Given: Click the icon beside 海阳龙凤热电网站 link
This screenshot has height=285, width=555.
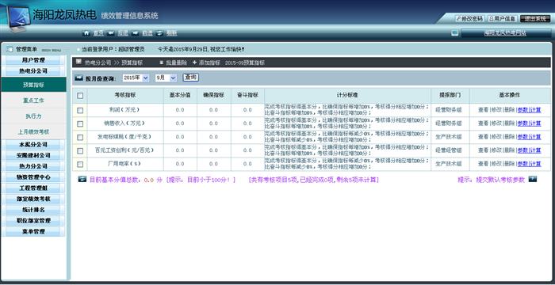Looking at the screenshot, I should pyautogui.click(x=455, y=33).
